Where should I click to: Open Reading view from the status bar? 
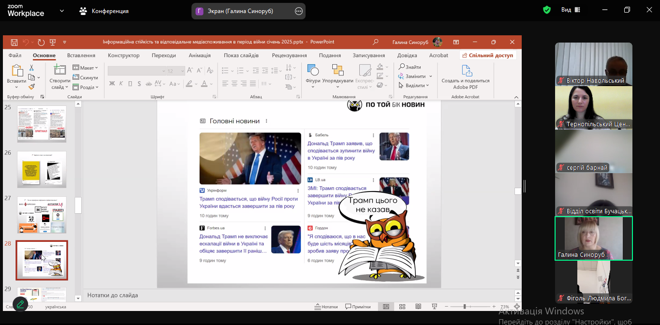pyautogui.click(x=418, y=307)
